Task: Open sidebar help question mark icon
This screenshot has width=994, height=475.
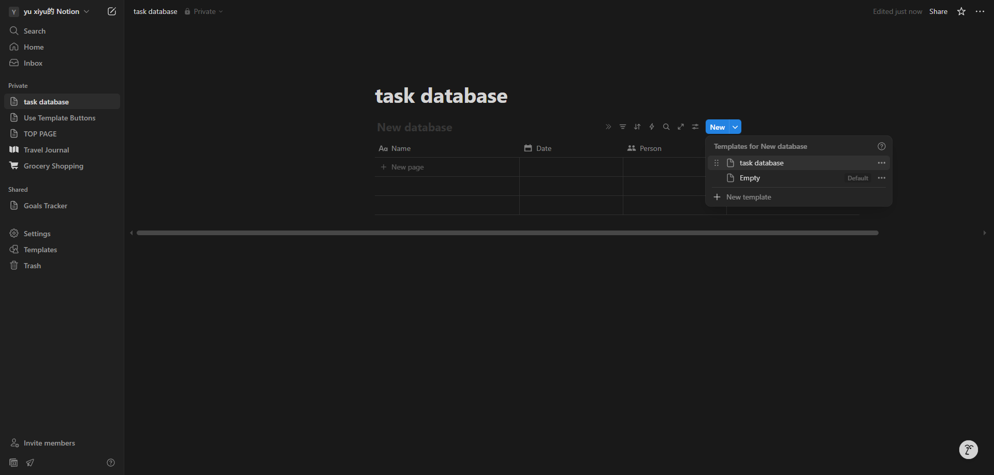Action: 111,463
